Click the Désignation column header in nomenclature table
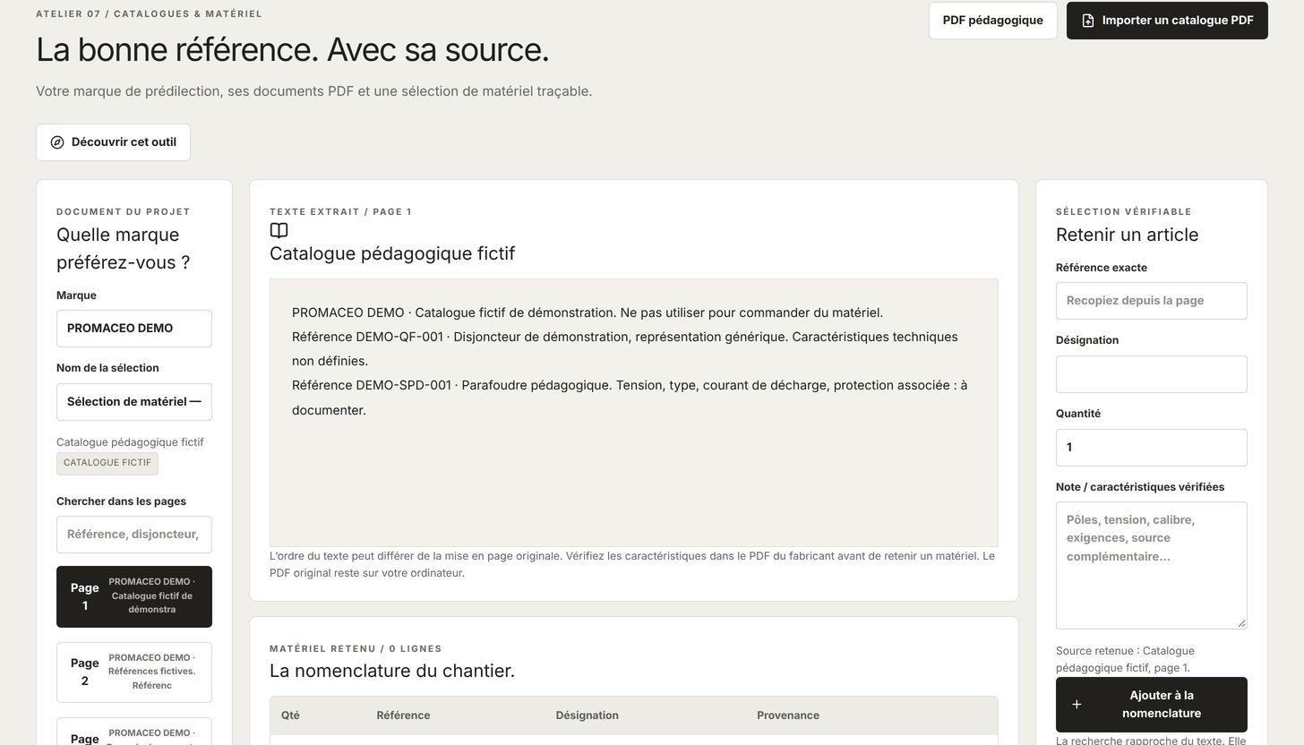This screenshot has height=745, width=1304. pyautogui.click(x=587, y=715)
